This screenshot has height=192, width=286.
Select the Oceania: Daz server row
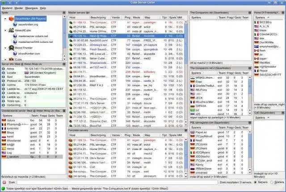pos(126,121)
